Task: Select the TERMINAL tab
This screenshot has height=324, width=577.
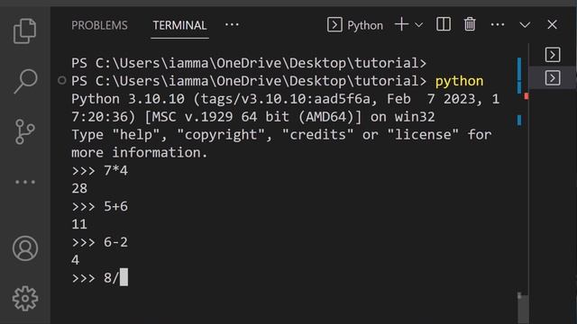Action: click(x=179, y=25)
